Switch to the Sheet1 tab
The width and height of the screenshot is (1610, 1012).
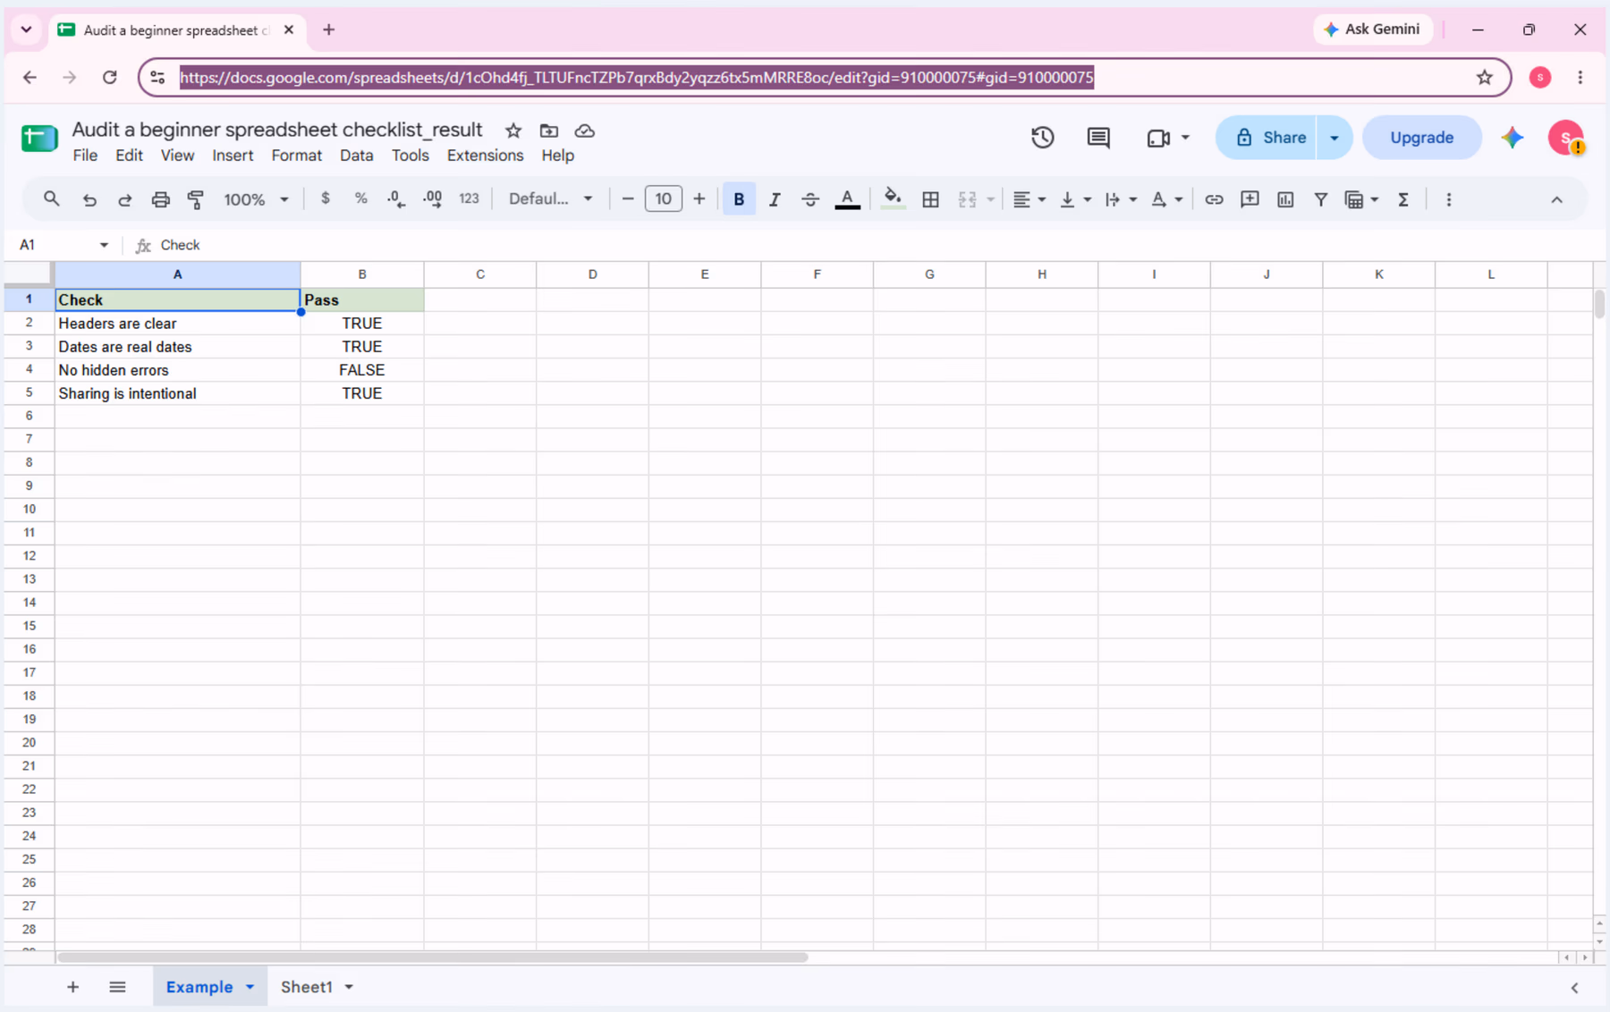pos(307,987)
